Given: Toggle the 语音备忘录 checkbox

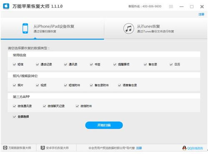Looking at the screenshot, I should click(120, 85).
